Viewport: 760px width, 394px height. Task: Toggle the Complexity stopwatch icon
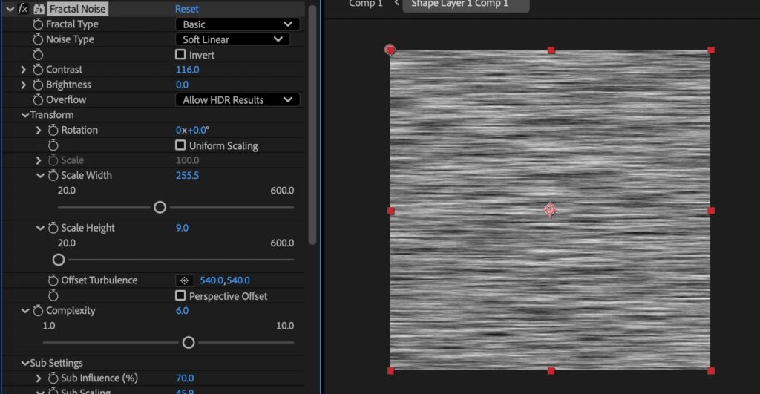click(x=38, y=311)
